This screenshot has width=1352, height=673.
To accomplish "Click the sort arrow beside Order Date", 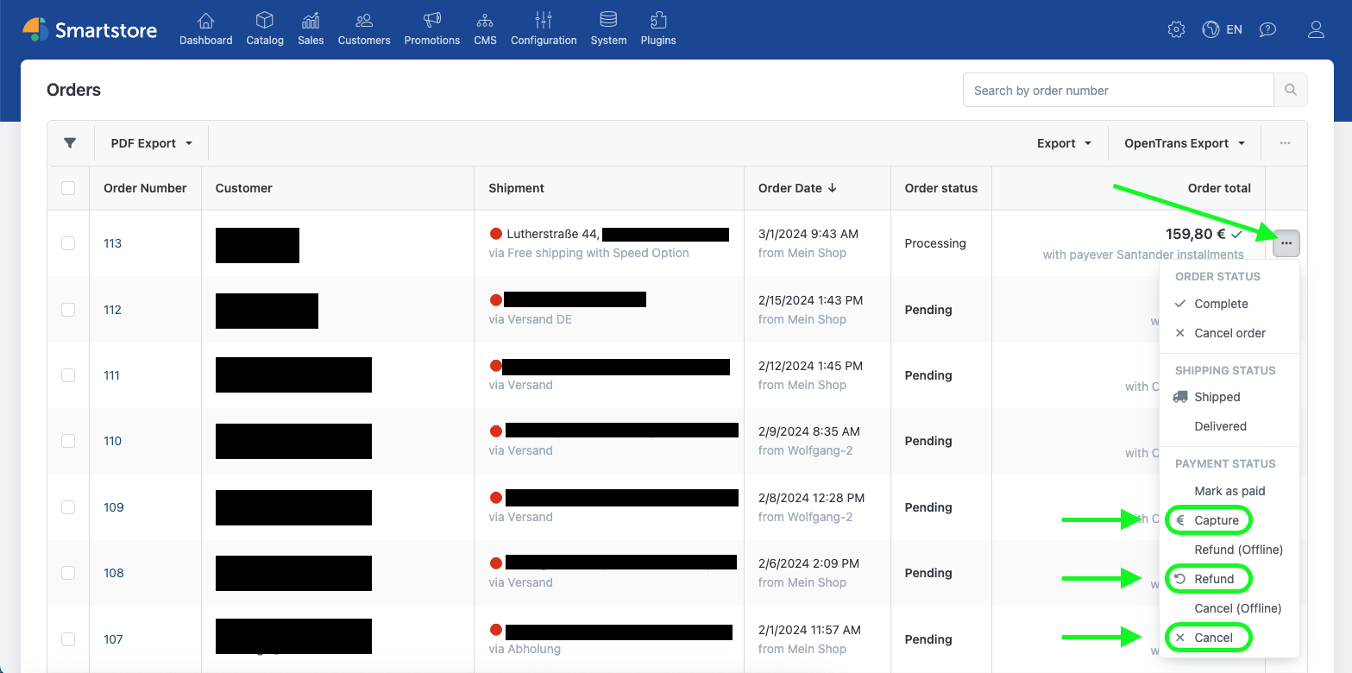I will coord(833,188).
